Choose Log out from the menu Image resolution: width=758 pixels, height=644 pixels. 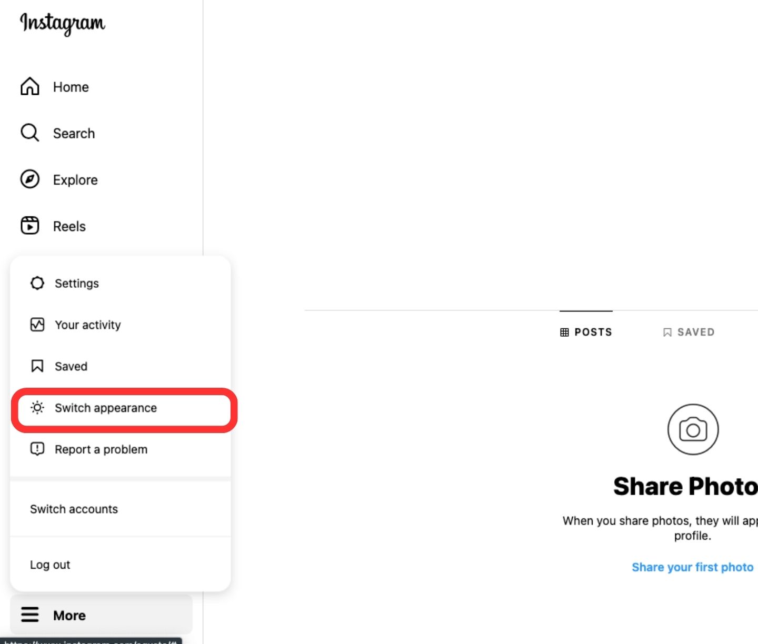[50, 565]
